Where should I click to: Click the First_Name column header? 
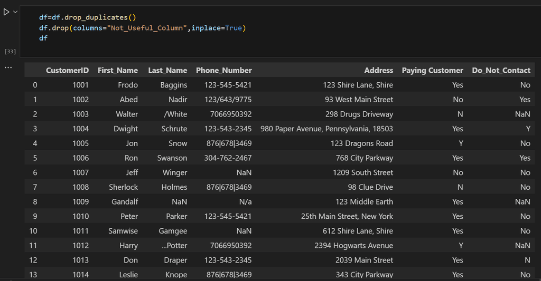tap(118, 70)
